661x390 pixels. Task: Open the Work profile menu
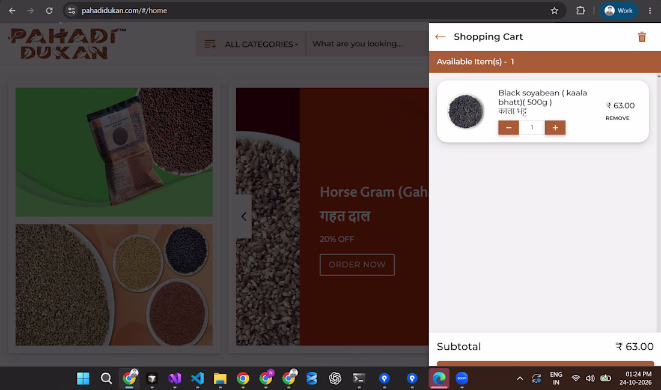pos(618,11)
